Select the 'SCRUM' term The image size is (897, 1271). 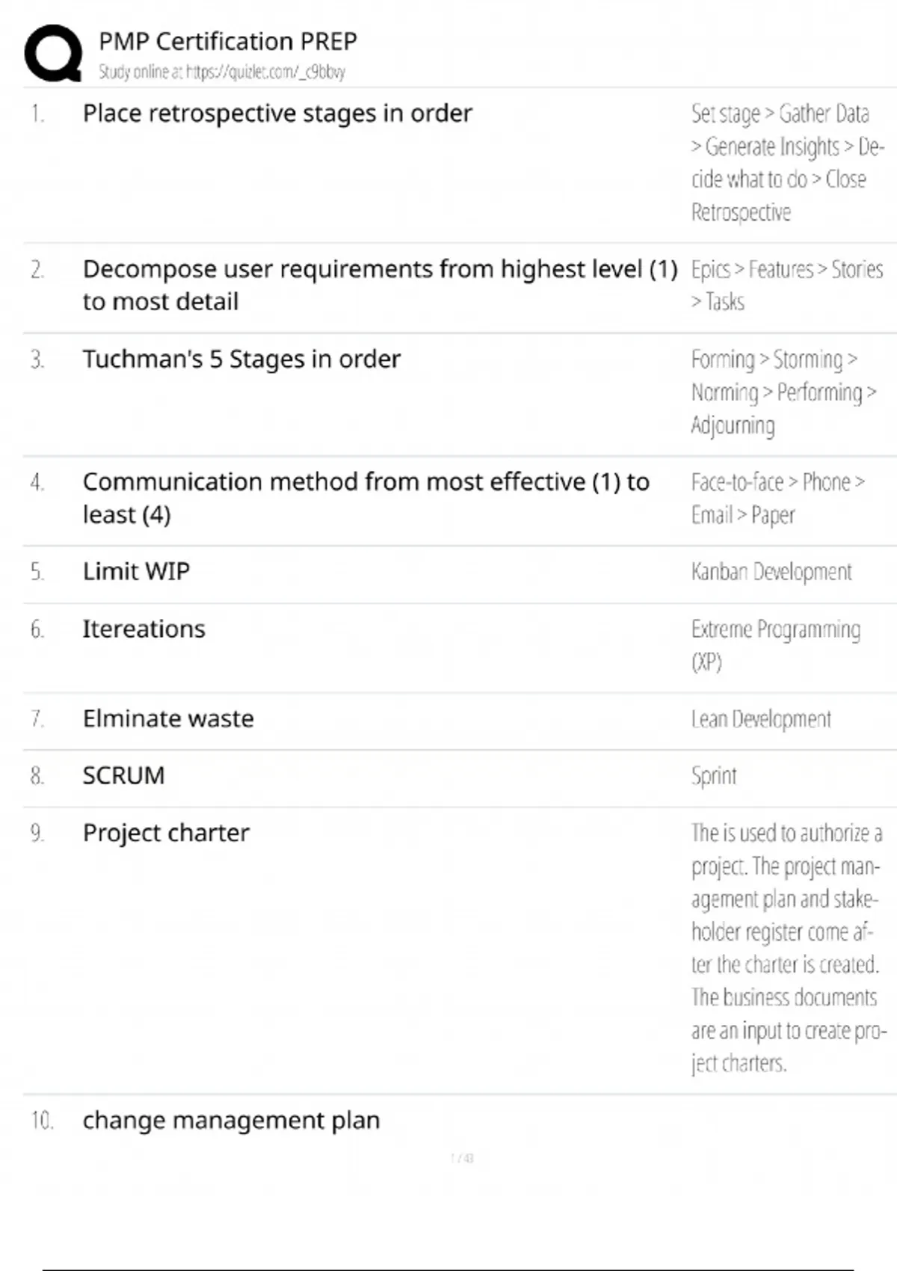pos(123,776)
